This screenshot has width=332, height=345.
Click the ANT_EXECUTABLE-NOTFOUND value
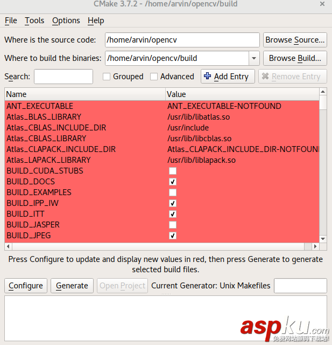click(x=224, y=106)
